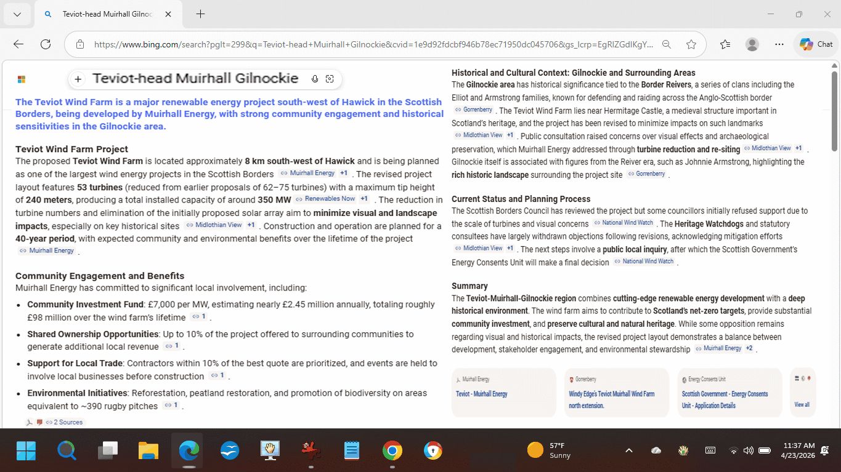Open Copilot Chat in the browser toolbar

click(816, 44)
